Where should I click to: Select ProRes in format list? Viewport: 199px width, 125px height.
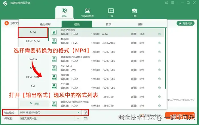pyautogui.click(x=33, y=59)
